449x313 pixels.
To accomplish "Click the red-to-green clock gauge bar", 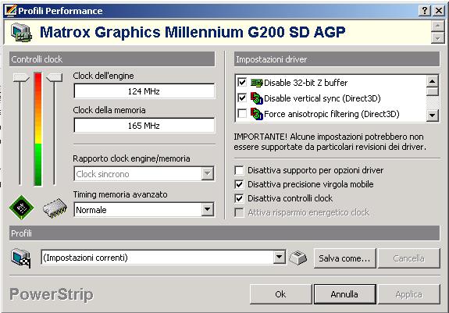I will coord(37,130).
